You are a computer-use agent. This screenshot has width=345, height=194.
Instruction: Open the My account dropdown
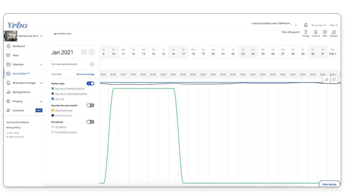pos(318,25)
